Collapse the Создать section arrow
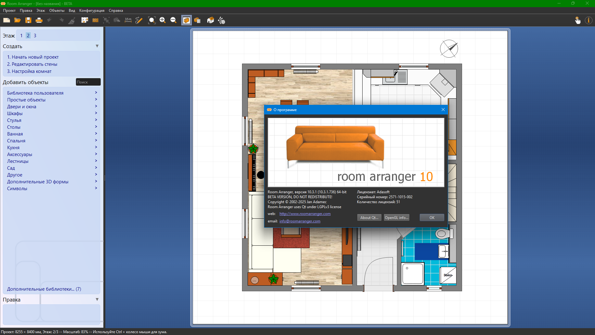The width and height of the screenshot is (595, 335). (97, 46)
